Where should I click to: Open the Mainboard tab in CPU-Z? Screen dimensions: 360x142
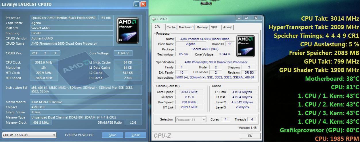pos(186,27)
